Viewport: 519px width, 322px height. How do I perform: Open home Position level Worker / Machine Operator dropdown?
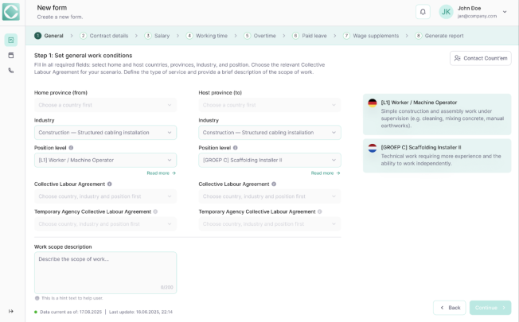pyautogui.click(x=105, y=160)
